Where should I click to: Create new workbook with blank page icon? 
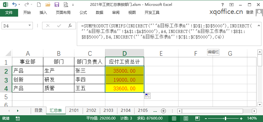(x=39, y=5)
